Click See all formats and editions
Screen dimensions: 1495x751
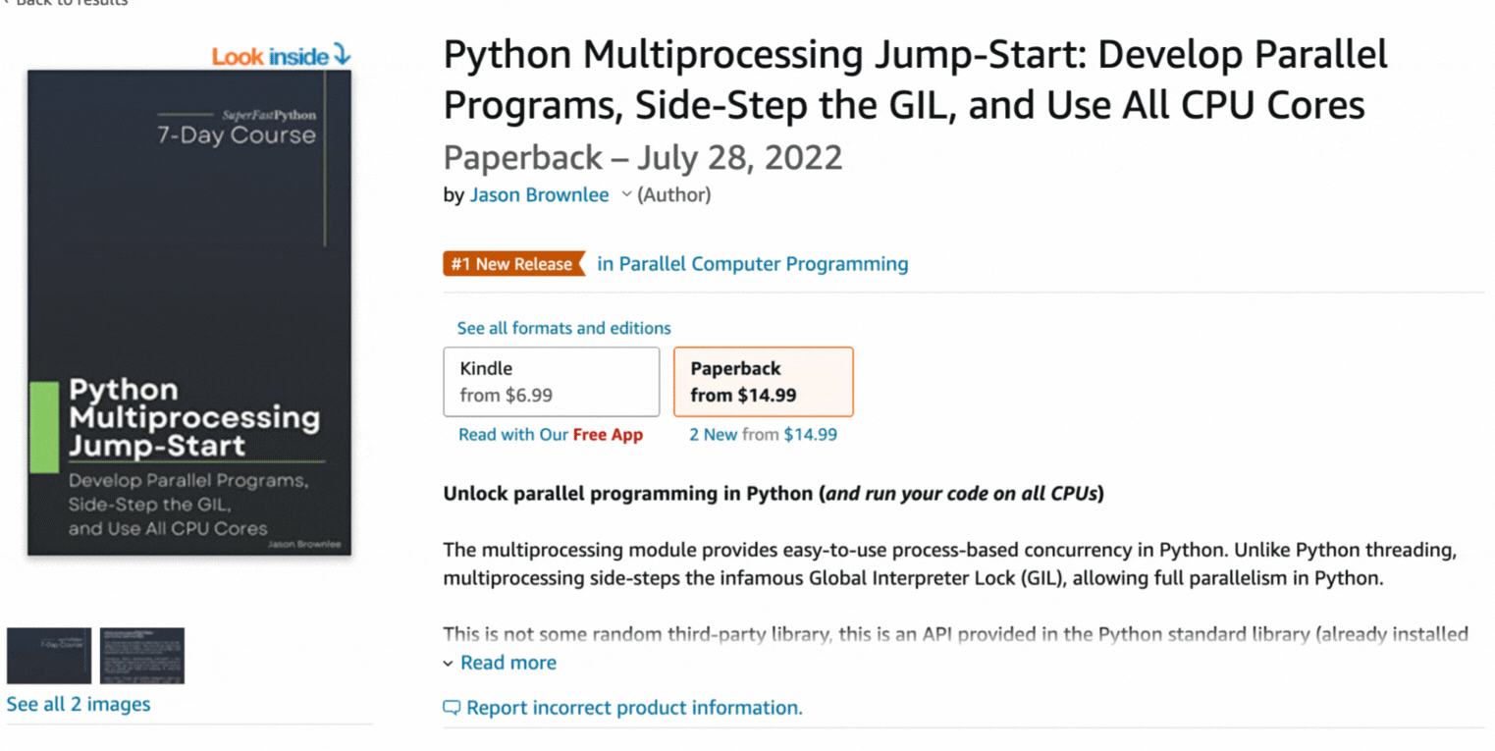coord(563,328)
